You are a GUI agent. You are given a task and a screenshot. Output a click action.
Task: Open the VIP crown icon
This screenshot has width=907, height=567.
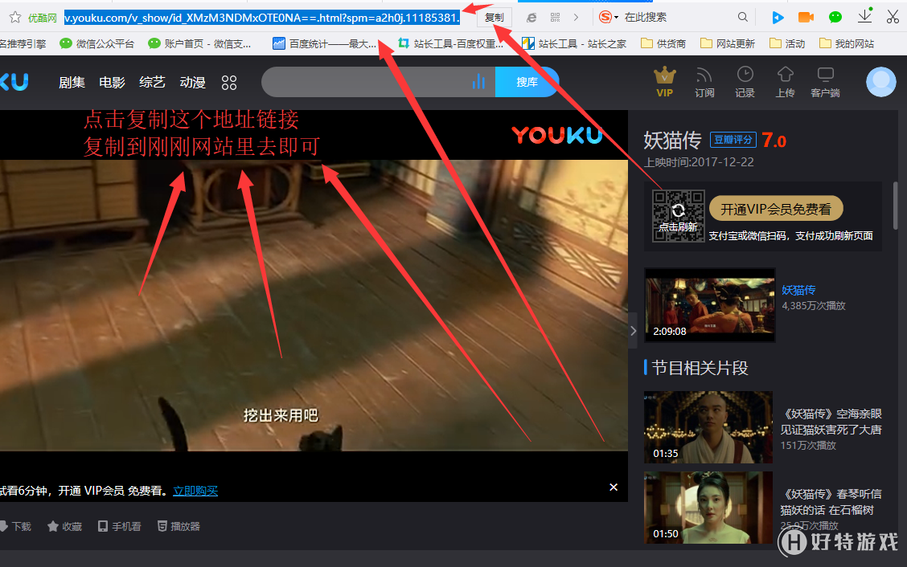665,82
